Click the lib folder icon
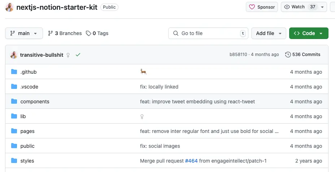The image size is (335, 172). coord(14,116)
